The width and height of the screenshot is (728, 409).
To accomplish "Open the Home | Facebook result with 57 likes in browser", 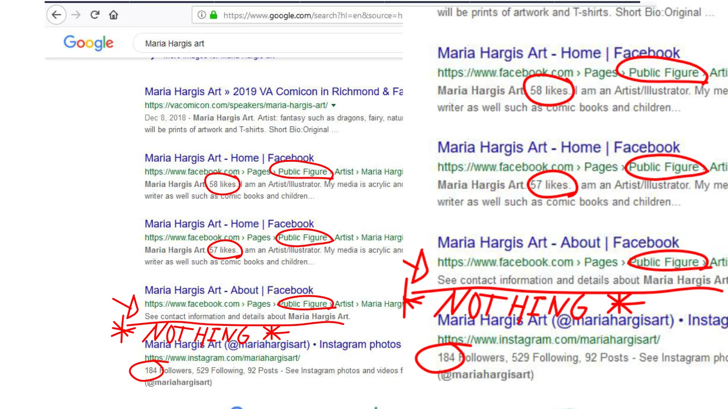I will 229,224.
